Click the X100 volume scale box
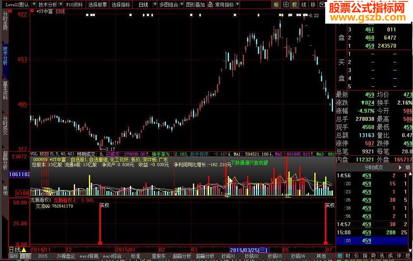This screenshot has width=413, height=261. click(x=22, y=193)
